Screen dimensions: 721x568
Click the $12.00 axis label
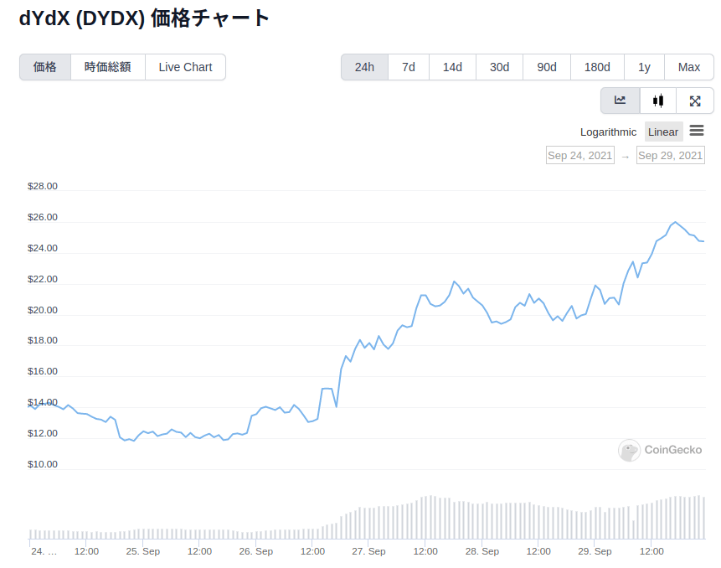click(x=43, y=433)
